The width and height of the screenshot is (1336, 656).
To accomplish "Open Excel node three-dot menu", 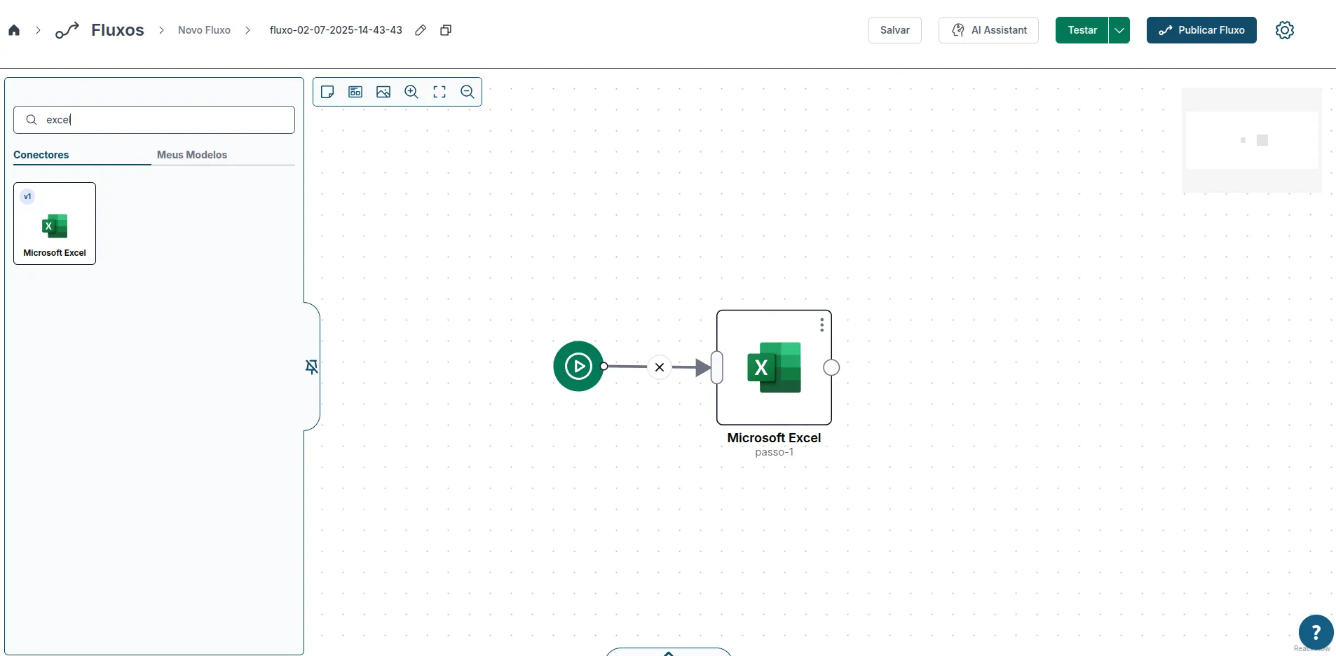I will pyautogui.click(x=822, y=325).
